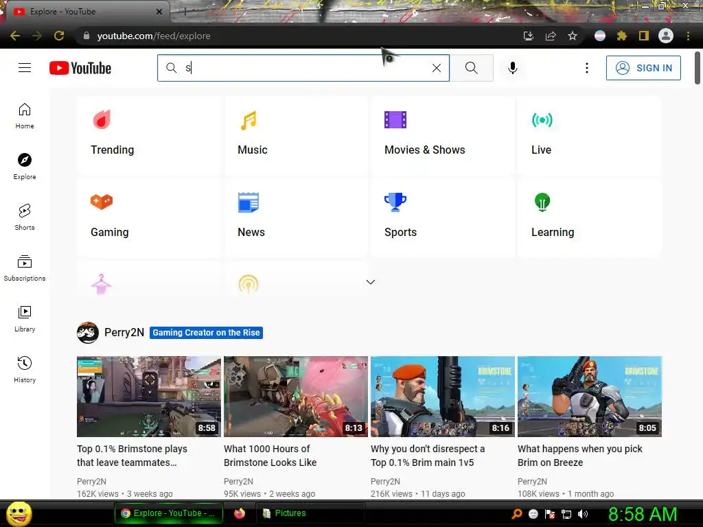Image resolution: width=703 pixels, height=527 pixels.
Task: Open Chrome profile avatar
Action: [666, 36]
